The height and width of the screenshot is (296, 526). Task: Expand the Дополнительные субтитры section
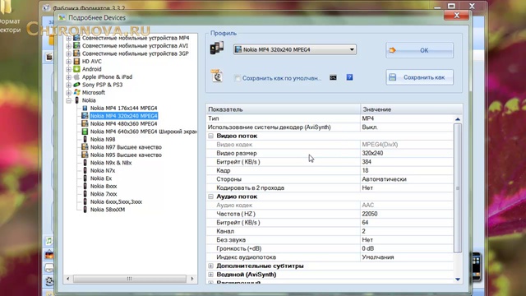click(x=210, y=266)
